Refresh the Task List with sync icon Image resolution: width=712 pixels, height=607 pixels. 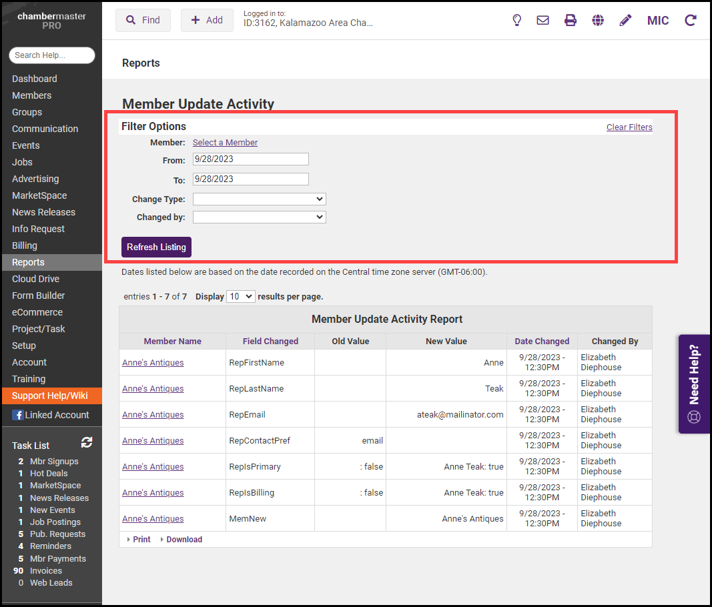[87, 442]
